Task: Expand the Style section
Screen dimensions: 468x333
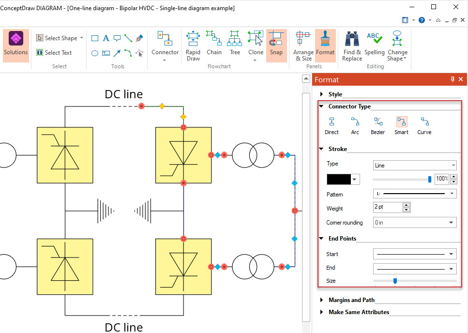Action: point(321,94)
